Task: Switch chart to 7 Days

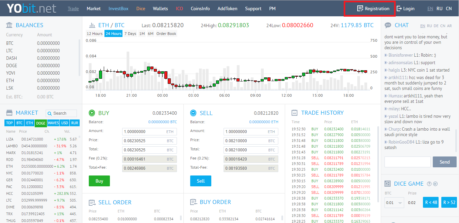Action: pyautogui.click(x=130, y=34)
